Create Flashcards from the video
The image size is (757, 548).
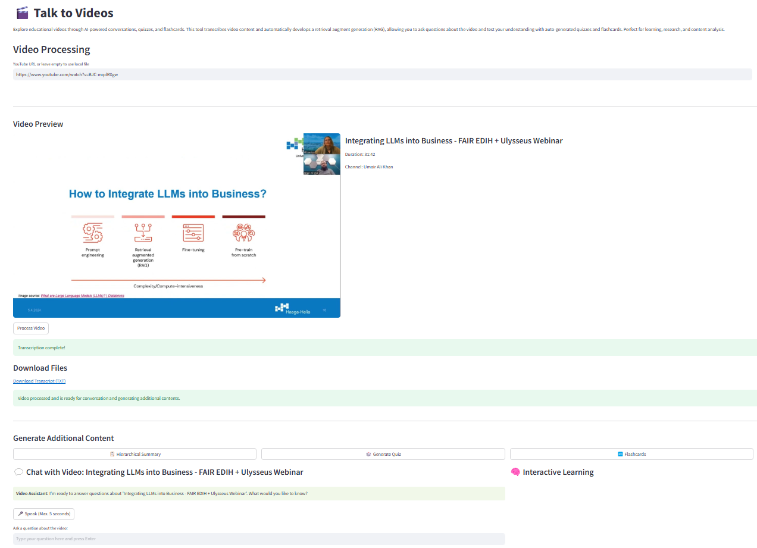click(x=631, y=454)
